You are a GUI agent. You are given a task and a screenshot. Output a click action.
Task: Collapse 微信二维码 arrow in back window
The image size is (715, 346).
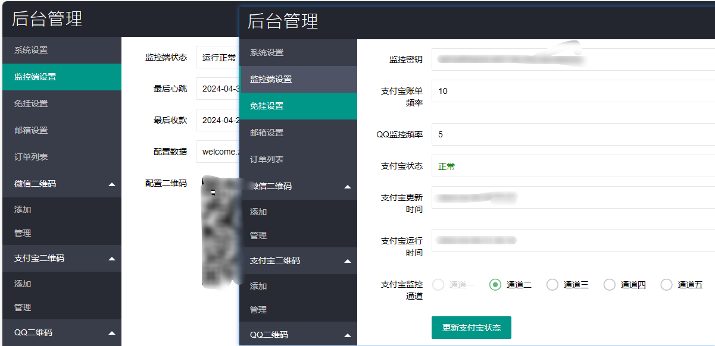(112, 184)
